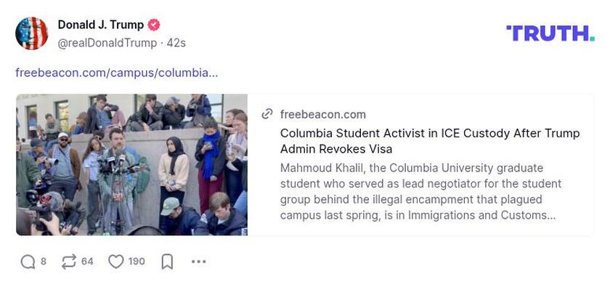Image resolution: width=610 pixels, height=295 pixels.
Task: Click the Columbia Student Activist article headline
Action: tap(430, 141)
